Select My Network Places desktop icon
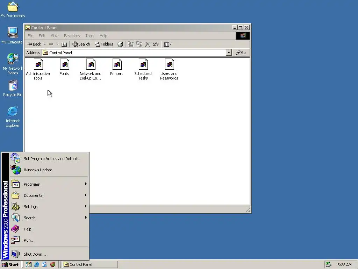 13,64
